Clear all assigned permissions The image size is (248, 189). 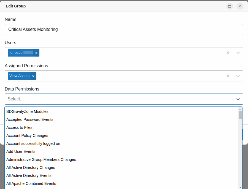(x=228, y=76)
